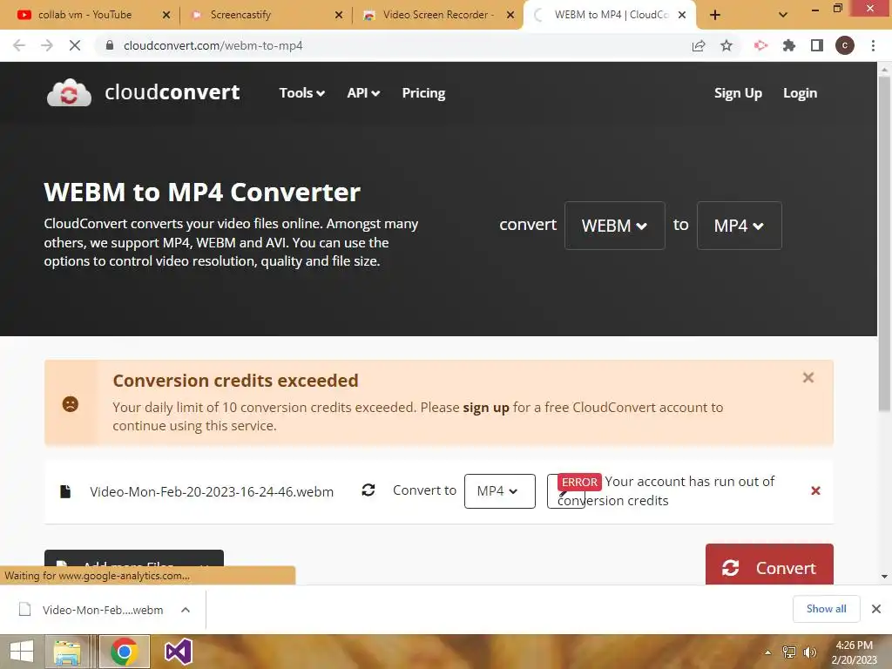Close the collab vm YouTube tab

coord(166,16)
